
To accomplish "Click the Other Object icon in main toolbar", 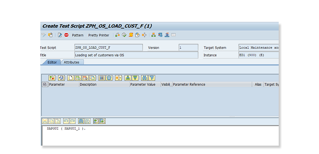I will [50, 35].
